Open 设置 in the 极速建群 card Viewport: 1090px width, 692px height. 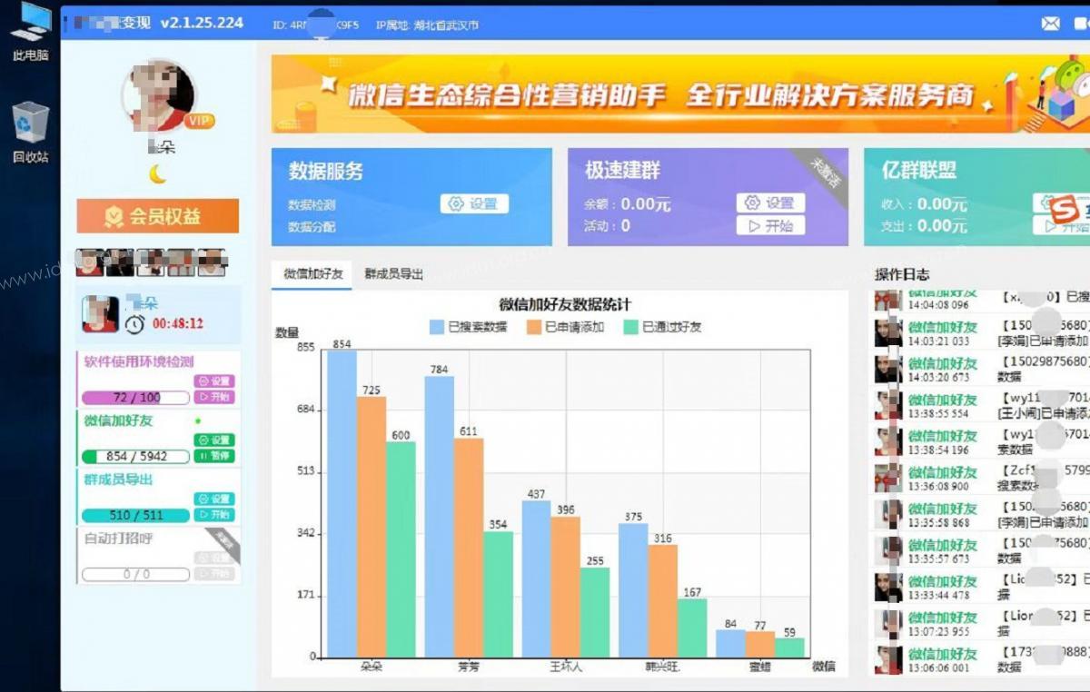[x=770, y=203]
